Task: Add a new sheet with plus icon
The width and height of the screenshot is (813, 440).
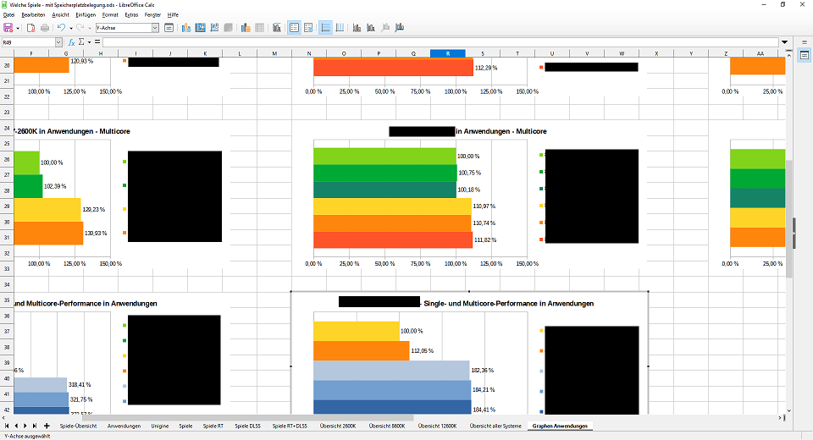Action: [47, 426]
